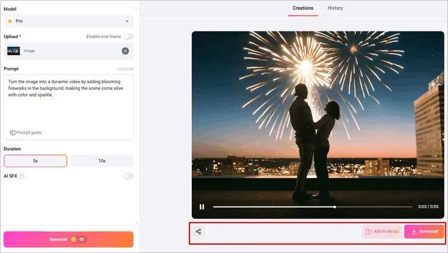Viewport: 448px width, 253px height.
Task: Click the uploaded image thumbnail
Action: pyautogui.click(x=14, y=51)
